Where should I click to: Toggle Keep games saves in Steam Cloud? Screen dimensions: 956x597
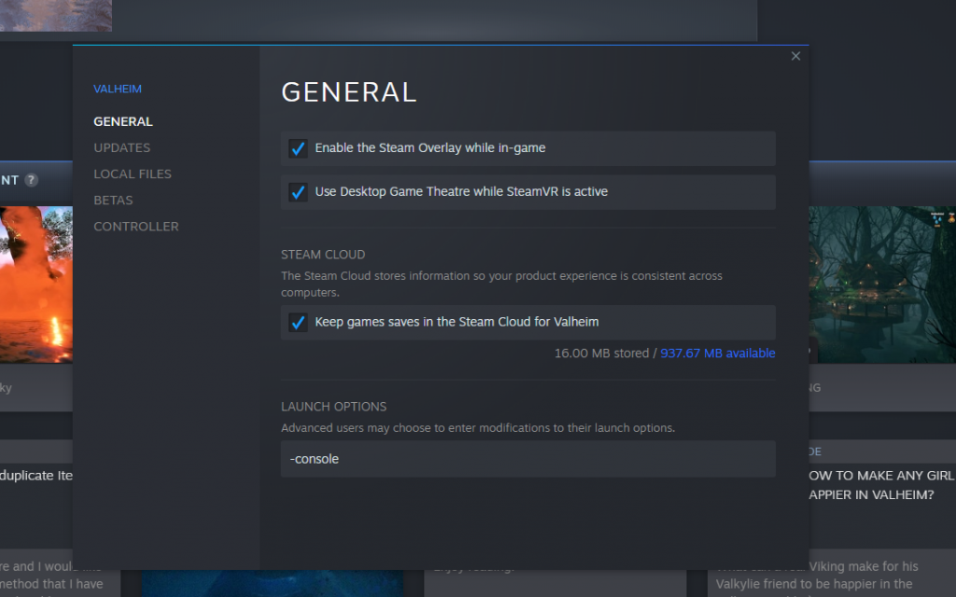tap(298, 322)
